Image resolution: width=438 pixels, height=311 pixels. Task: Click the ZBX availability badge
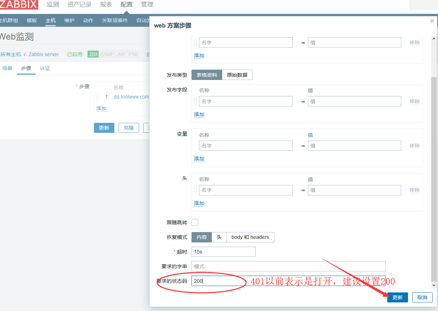[x=93, y=54]
